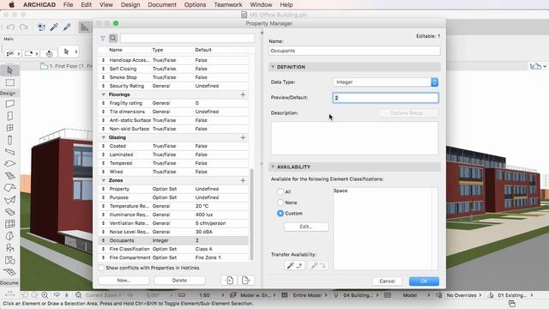Collapse the AVAILABILITY section
The height and width of the screenshot is (309, 549).
273,167
